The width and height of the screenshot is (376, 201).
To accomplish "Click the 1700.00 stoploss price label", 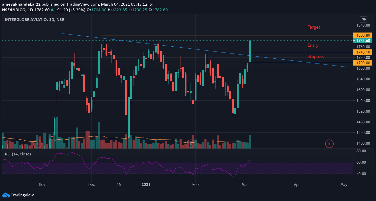I will [363, 63].
